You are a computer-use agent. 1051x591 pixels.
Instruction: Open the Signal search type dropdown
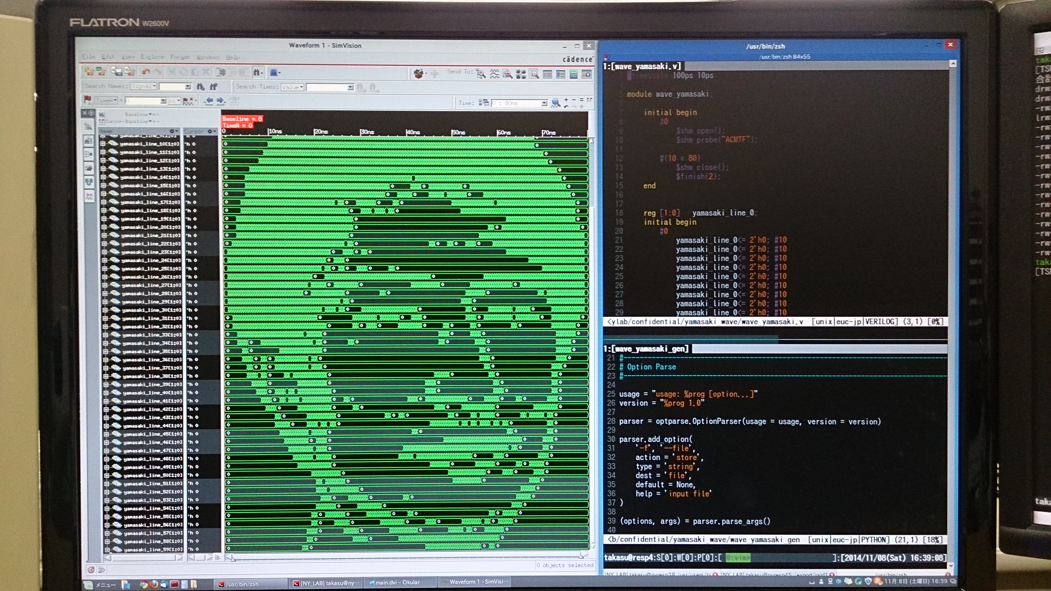pyautogui.click(x=144, y=86)
